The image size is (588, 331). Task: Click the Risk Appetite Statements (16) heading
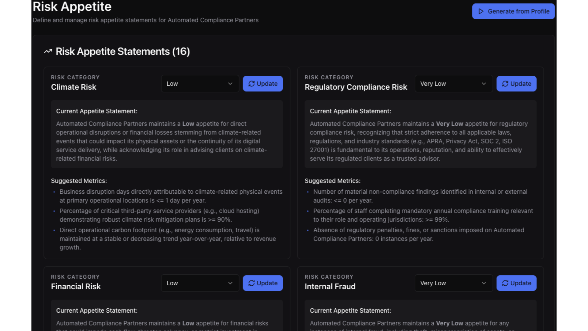123,51
